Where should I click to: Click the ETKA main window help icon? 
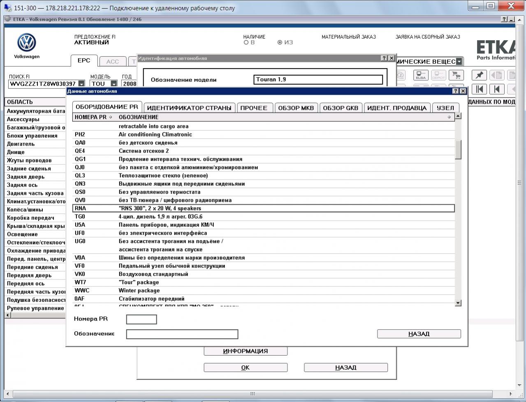coord(504,19)
